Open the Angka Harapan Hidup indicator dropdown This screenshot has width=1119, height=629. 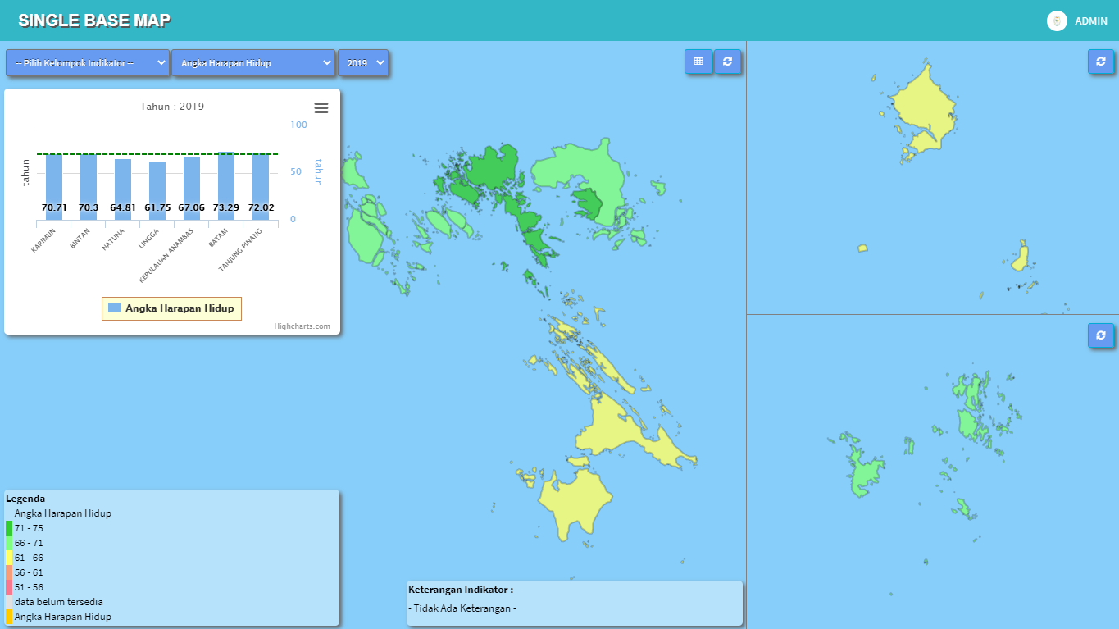(253, 63)
